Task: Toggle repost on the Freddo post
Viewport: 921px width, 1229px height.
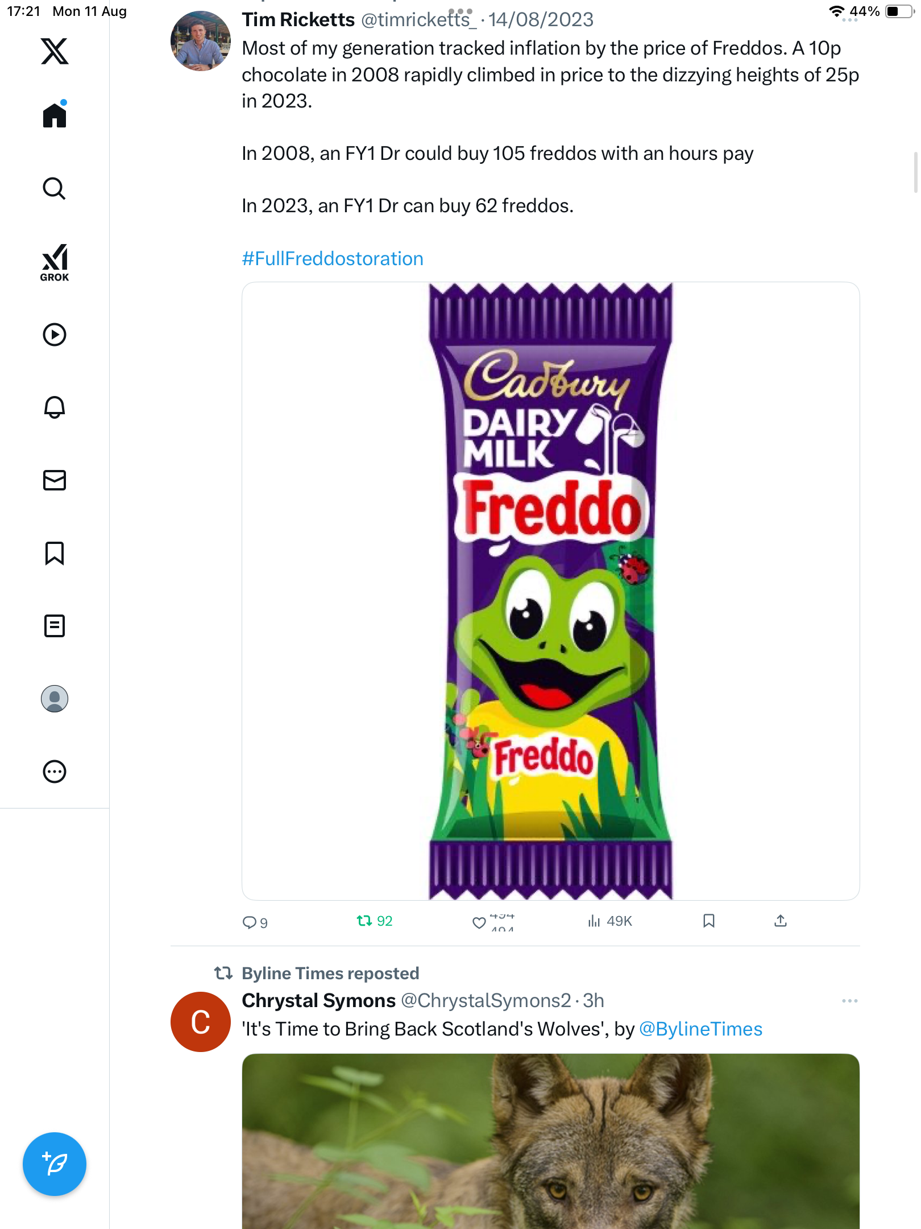Action: click(364, 921)
